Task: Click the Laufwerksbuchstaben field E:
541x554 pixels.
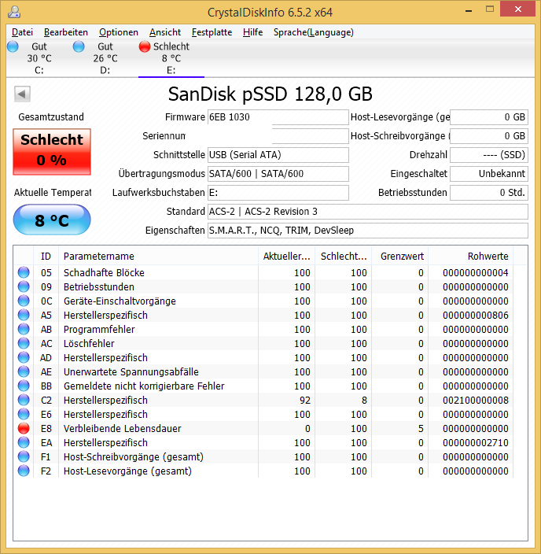Action: 278,193
